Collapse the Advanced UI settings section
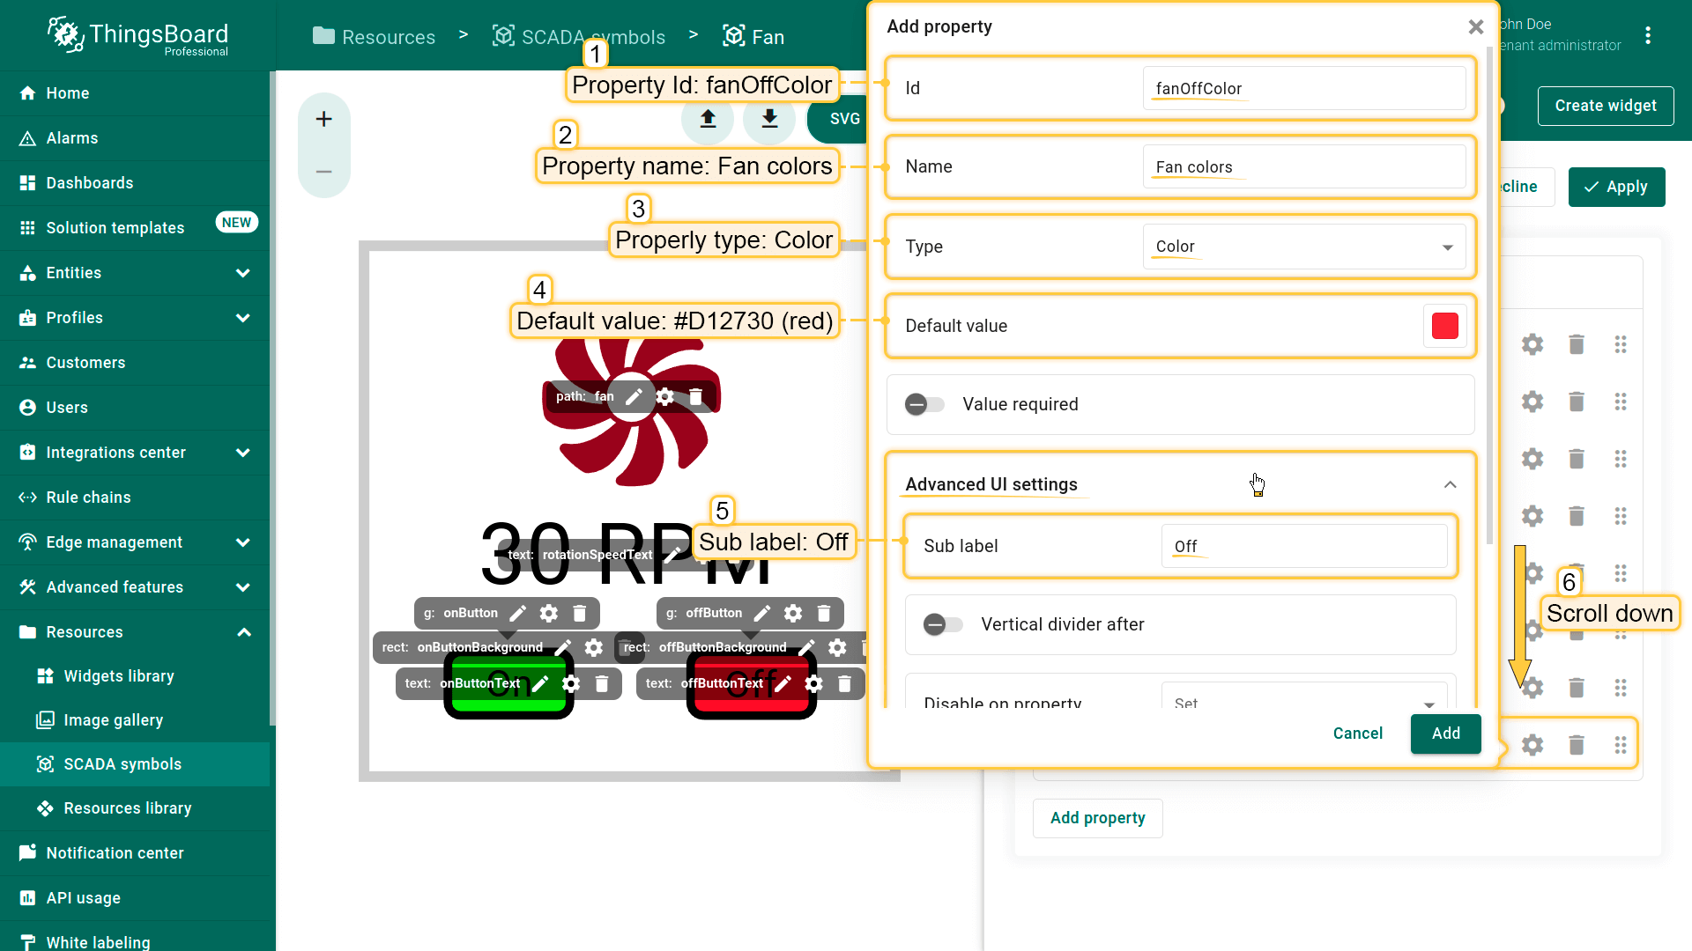 click(x=1450, y=485)
